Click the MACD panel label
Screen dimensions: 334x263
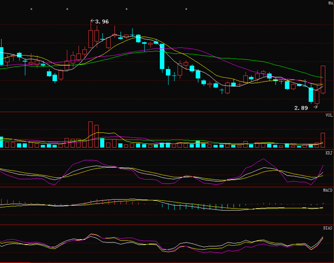pos(328,190)
